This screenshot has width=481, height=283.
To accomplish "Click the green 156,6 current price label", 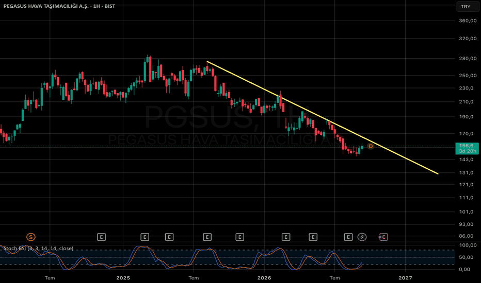I will pos(467,148).
